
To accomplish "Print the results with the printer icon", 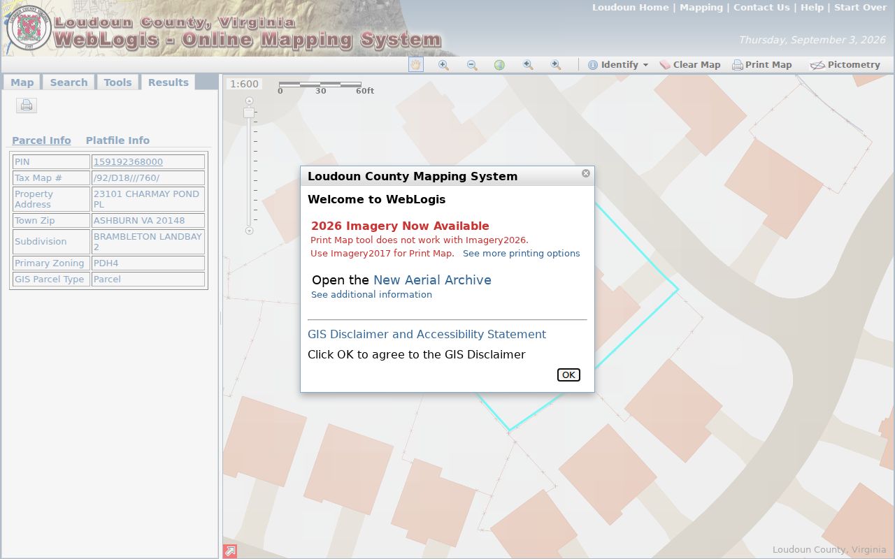I will pos(27,106).
